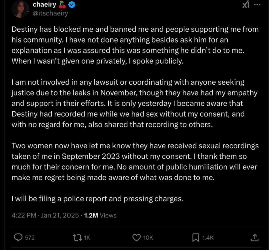This screenshot has height=250, width=269.
Task: Click the 4:22 PM timestamp
Action: click(x=24, y=215)
